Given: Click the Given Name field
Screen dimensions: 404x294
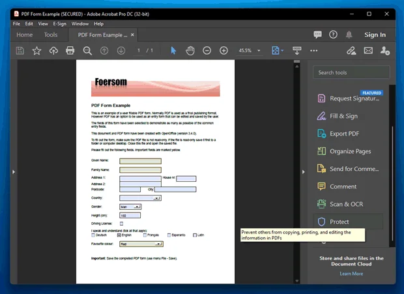Looking at the screenshot, I should click(x=140, y=161).
